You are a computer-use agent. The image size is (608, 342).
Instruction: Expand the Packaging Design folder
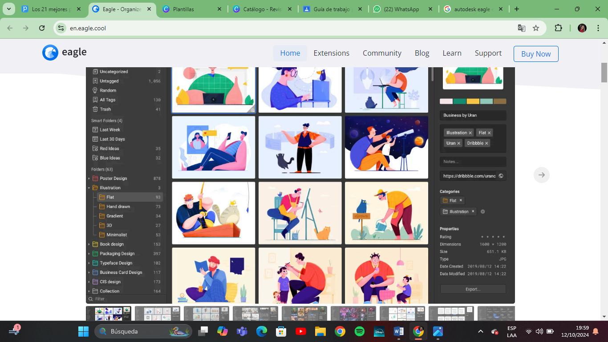pyautogui.click(x=89, y=254)
